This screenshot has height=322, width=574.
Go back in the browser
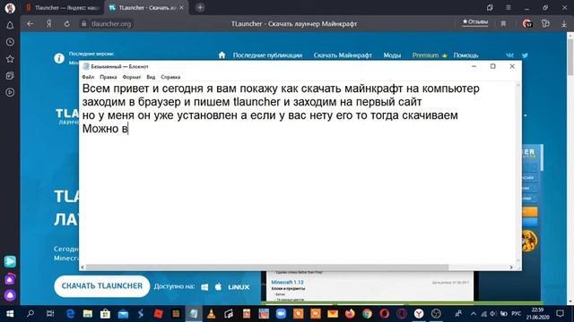coord(30,24)
